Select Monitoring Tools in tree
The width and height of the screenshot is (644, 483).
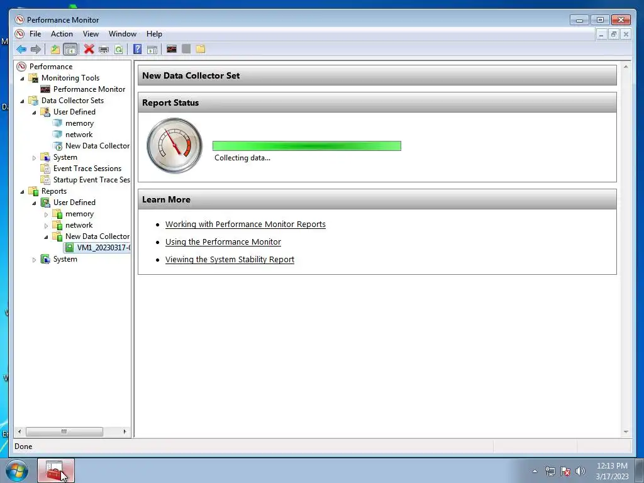click(70, 77)
